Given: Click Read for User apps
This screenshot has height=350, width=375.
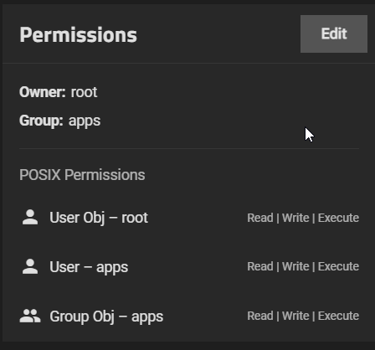Looking at the screenshot, I should point(260,266).
